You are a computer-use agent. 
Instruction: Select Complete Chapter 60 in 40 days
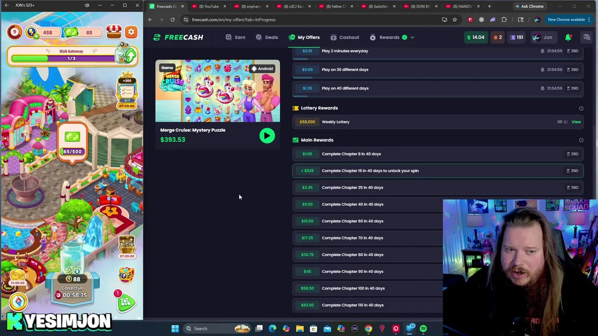368,221
